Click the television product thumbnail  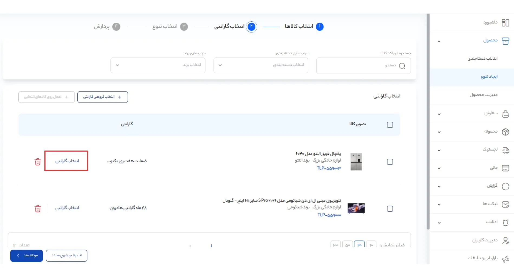pos(356,208)
